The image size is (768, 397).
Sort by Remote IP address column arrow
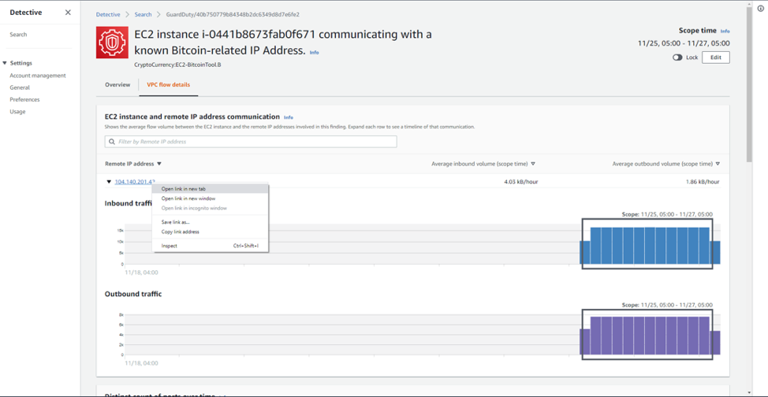tap(159, 164)
